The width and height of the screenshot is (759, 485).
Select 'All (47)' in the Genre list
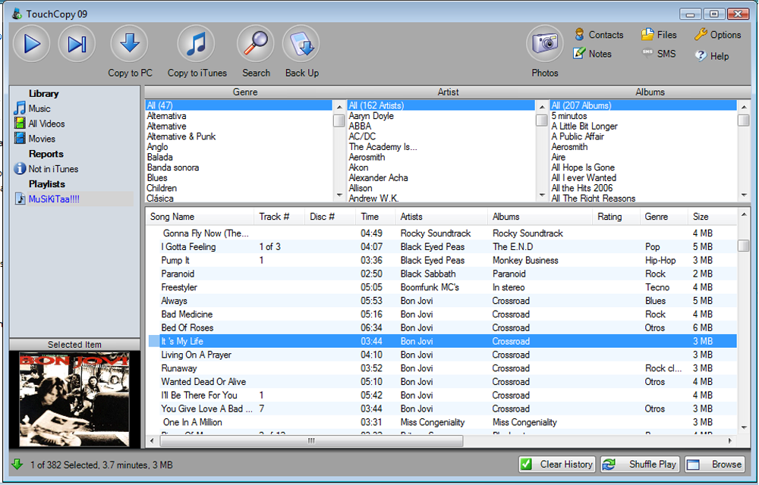point(239,105)
